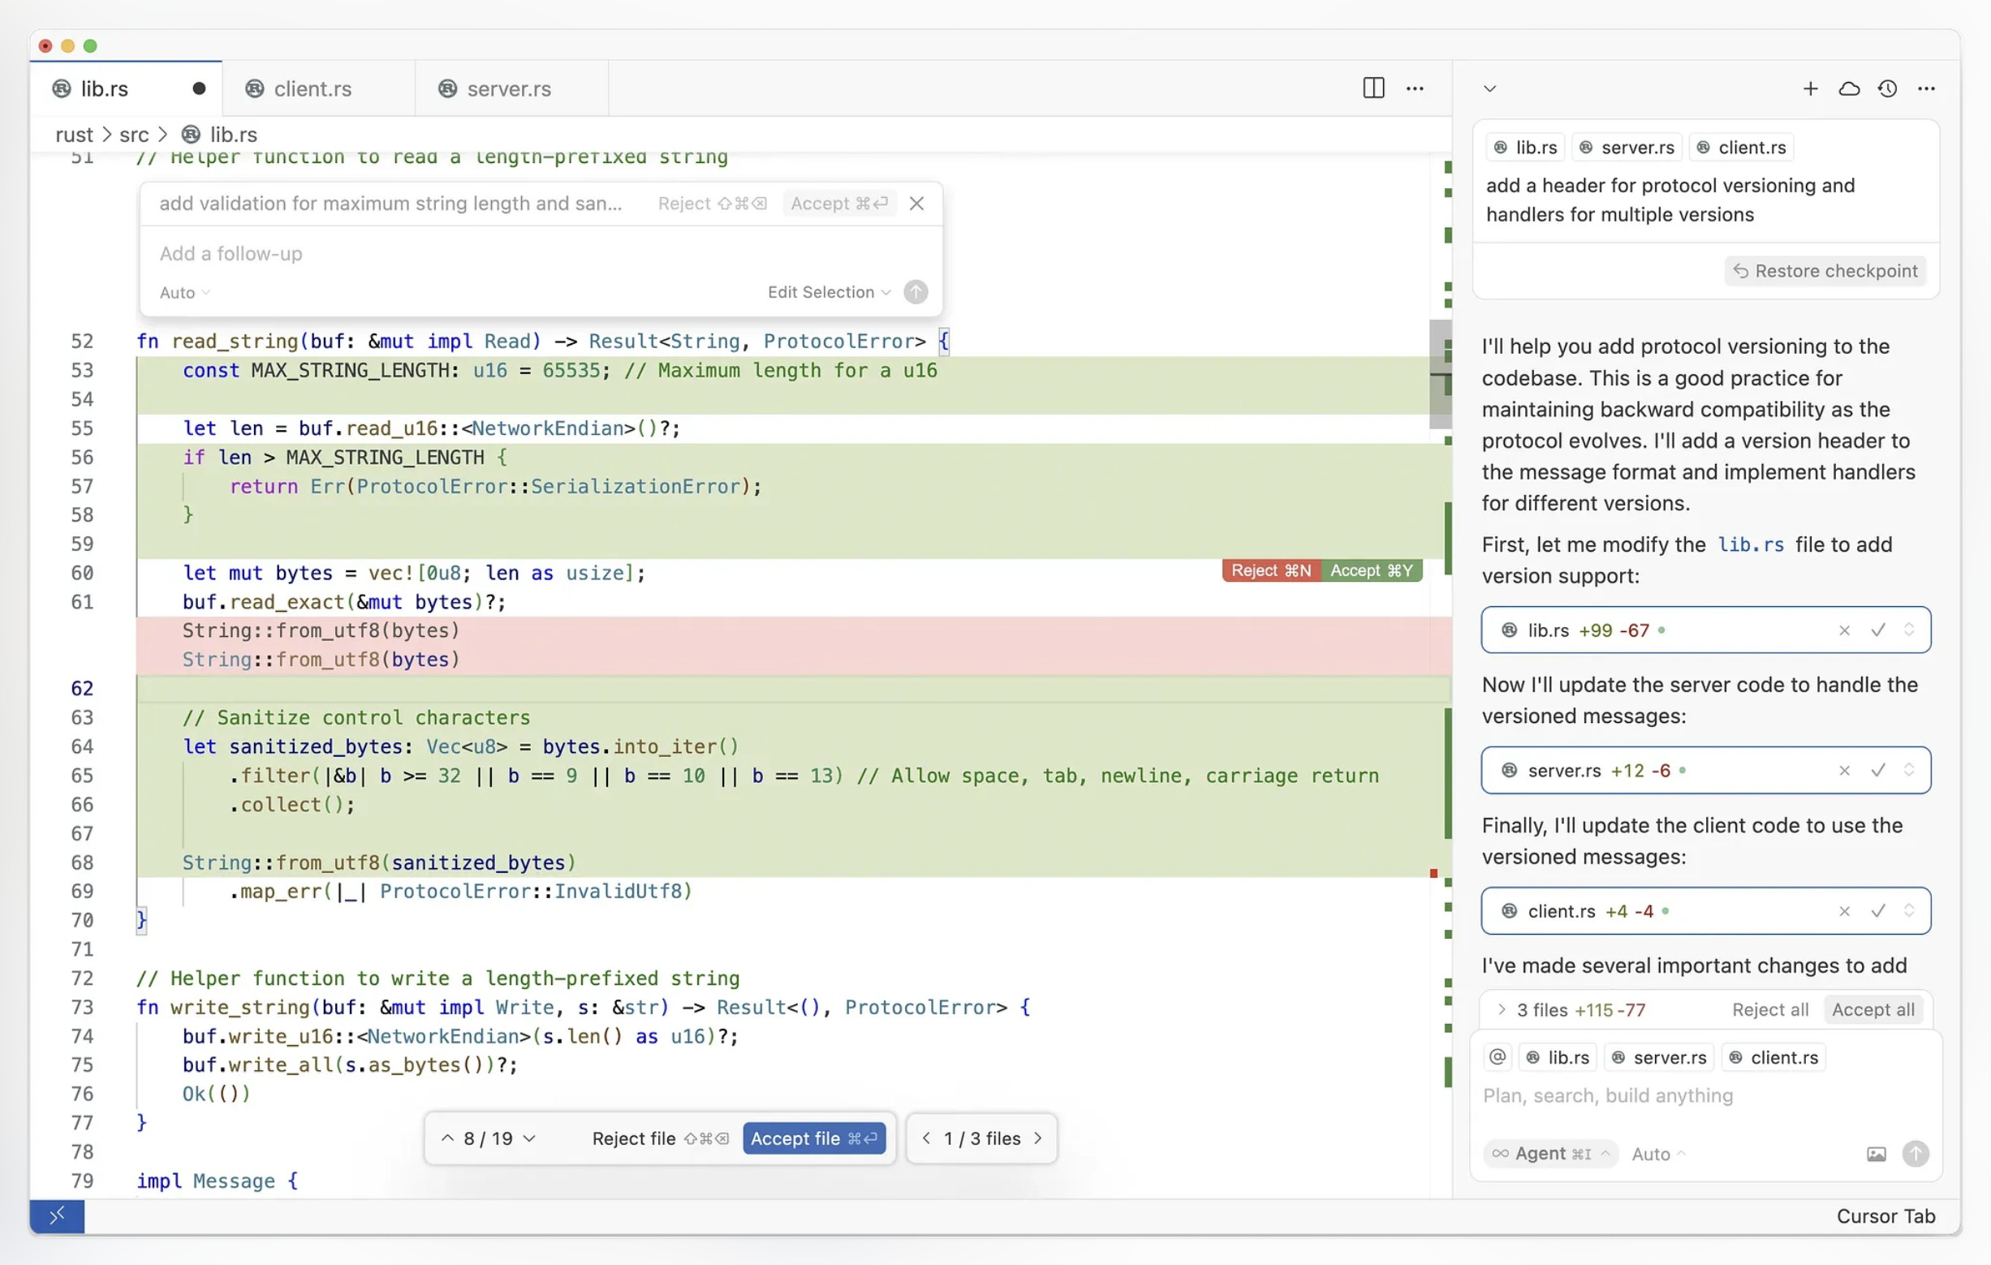Image resolution: width=1991 pixels, height=1265 pixels.
Task: Open the chat panel collapse chevron dropdown
Action: coord(1489,88)
